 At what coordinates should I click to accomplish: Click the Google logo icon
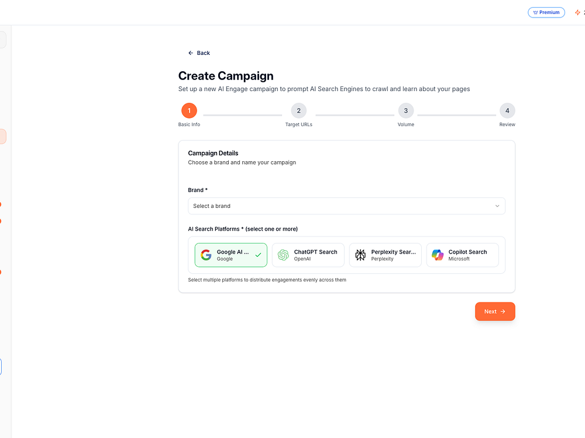(206, 255)
